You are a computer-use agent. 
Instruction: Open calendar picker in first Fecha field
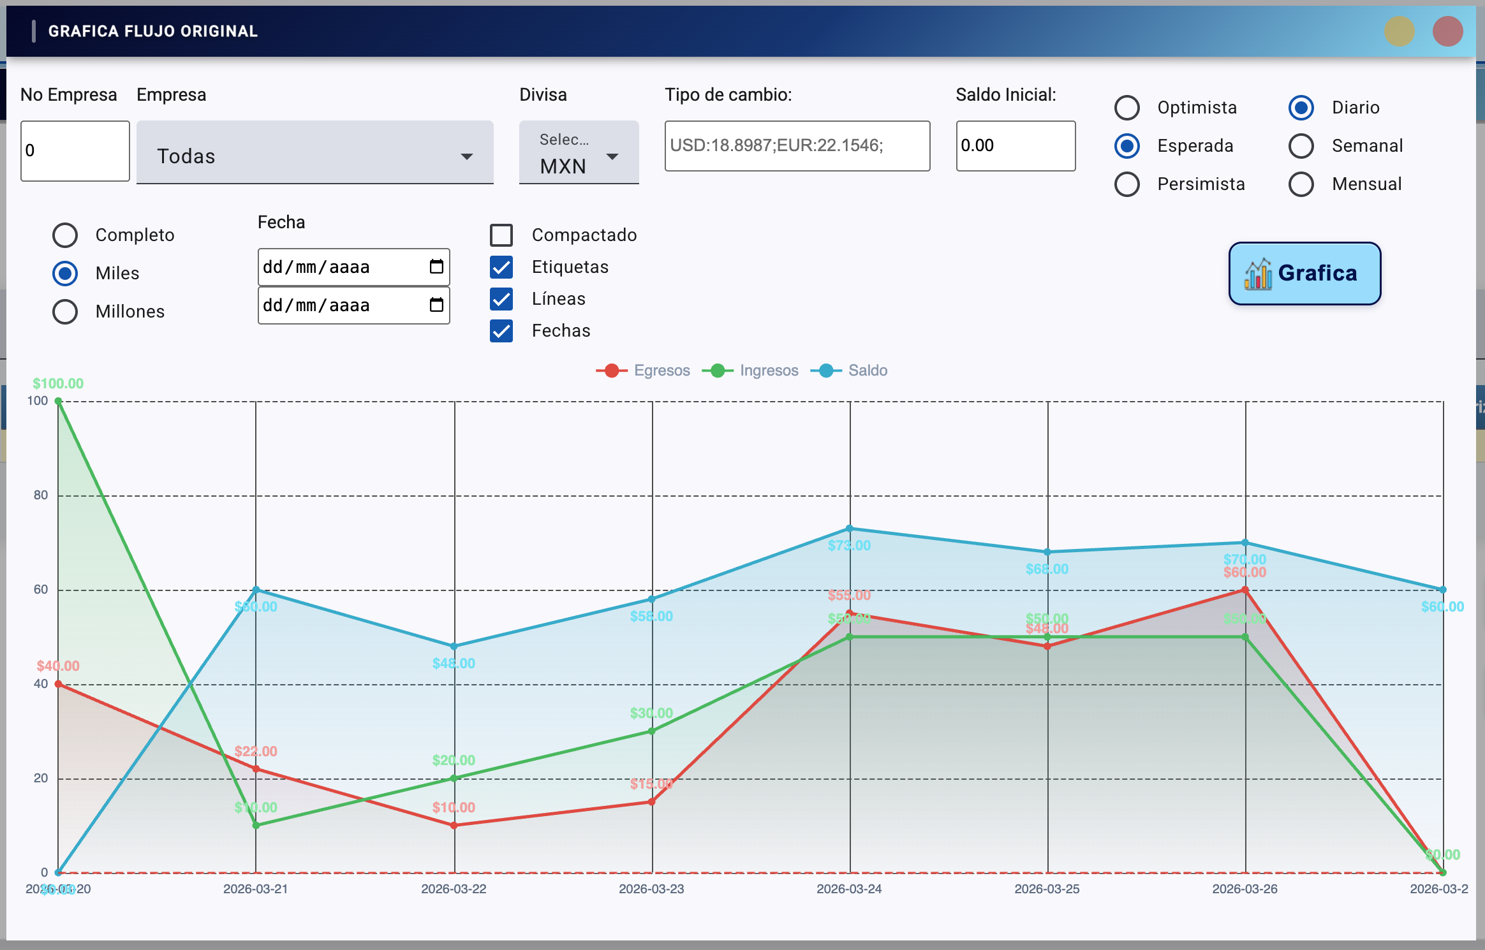(436, 267)
